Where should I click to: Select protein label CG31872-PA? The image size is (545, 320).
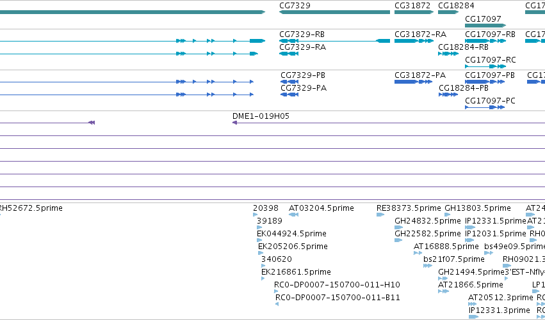coord(420,75)
